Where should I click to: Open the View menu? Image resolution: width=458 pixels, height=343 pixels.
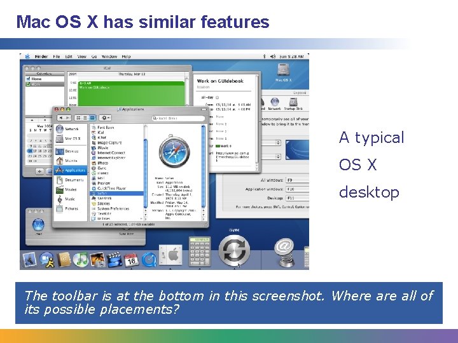82,57
